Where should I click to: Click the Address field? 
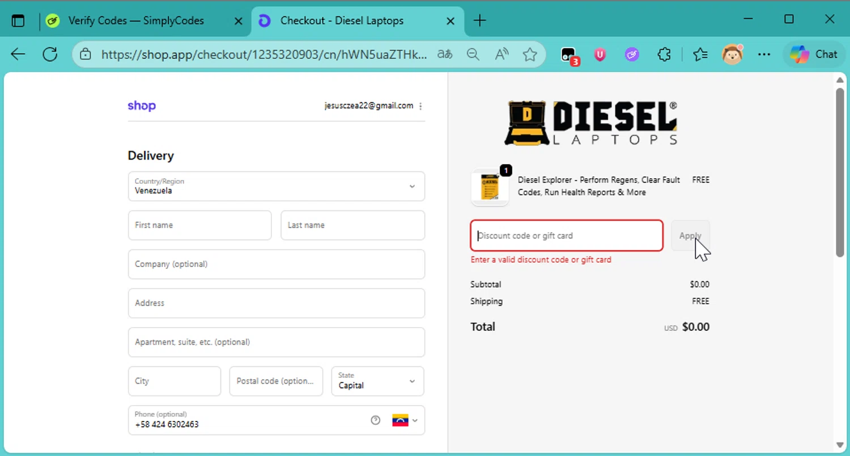pyautogui.click(x=277, y=303)
